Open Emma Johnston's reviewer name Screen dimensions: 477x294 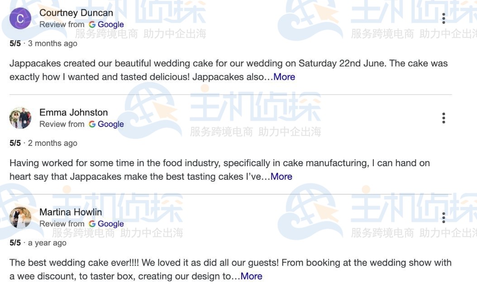73,112
